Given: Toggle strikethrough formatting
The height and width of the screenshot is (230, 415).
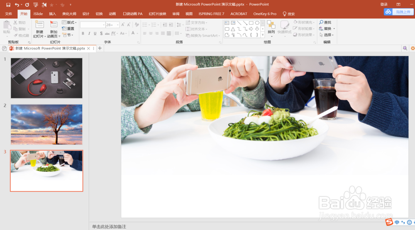Looking at the screenshot, I should [107, 33].
